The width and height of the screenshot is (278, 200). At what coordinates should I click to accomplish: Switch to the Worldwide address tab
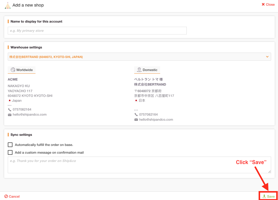tap(22, 70)
